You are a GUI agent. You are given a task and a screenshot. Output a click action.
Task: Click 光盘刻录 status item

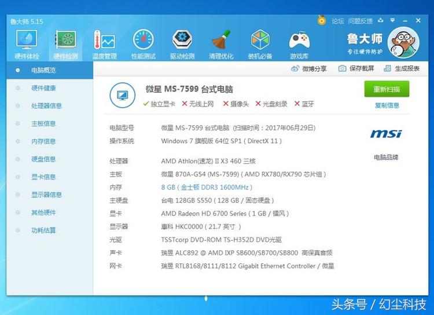tap(271, 104)
